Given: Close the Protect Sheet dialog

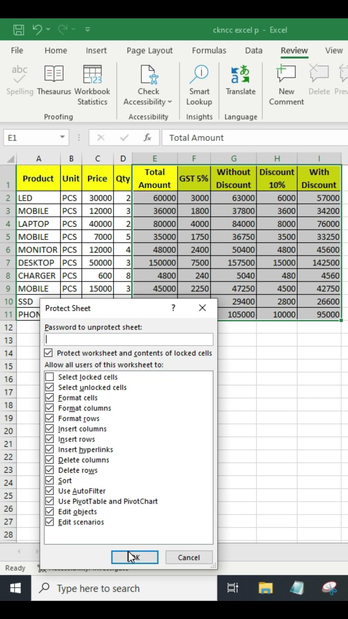Looking at the screenshot, I should tap(202, 308).
